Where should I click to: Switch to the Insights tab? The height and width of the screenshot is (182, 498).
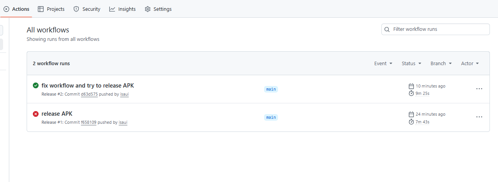(x=122, y=9)
